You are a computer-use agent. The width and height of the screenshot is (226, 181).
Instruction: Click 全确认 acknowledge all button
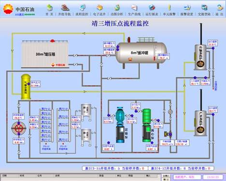pos(166,176)
